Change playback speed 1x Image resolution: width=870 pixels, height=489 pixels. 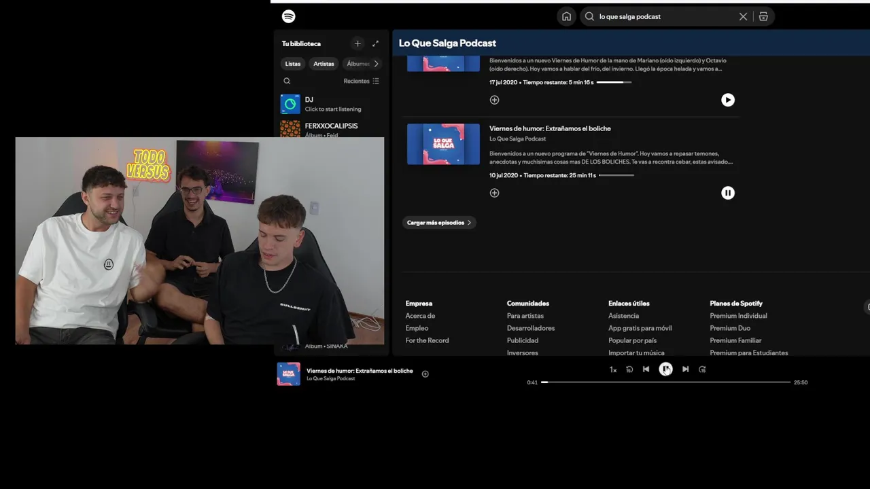(612, 369)
